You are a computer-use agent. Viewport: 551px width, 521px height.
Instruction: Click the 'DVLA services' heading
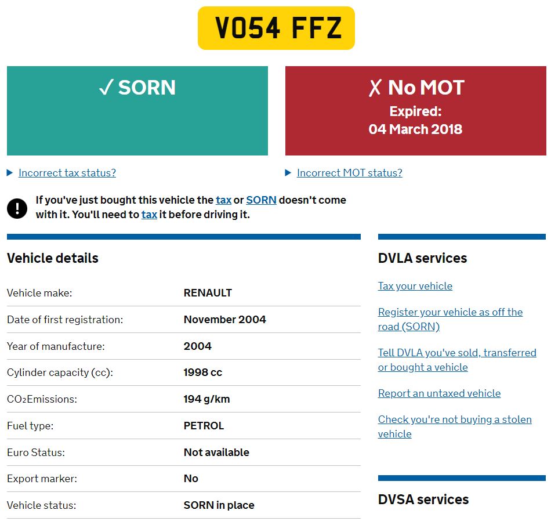pyautogui.click(x=422, y=258)
